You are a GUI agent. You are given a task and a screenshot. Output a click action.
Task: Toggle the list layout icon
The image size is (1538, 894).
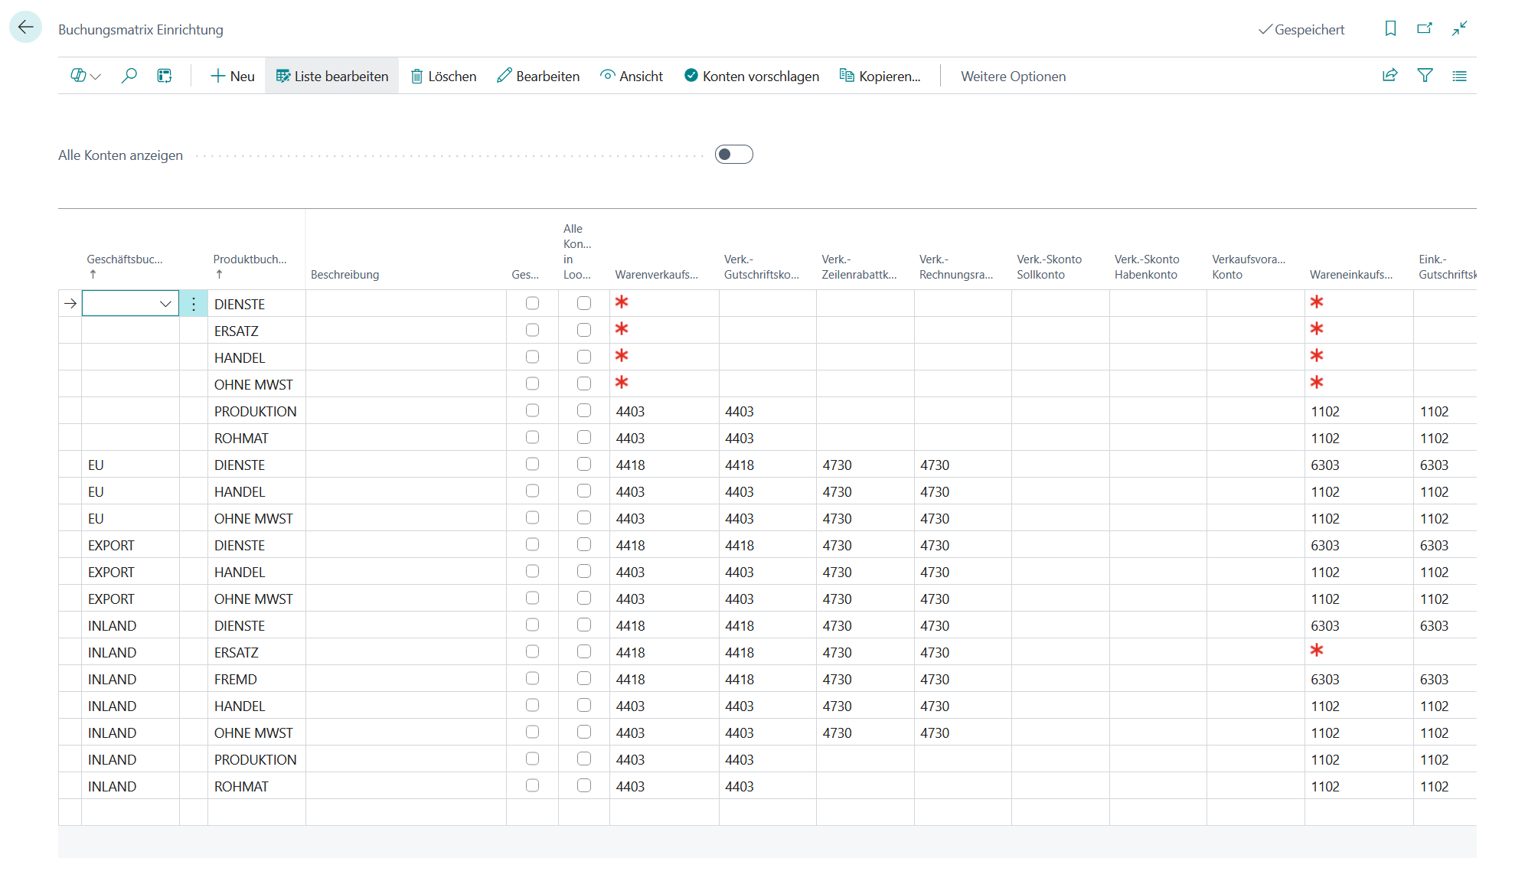(1459, 76)
